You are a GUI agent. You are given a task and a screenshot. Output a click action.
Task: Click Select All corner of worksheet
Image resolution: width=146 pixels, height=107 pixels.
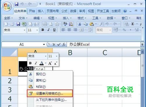pos(10,52)
